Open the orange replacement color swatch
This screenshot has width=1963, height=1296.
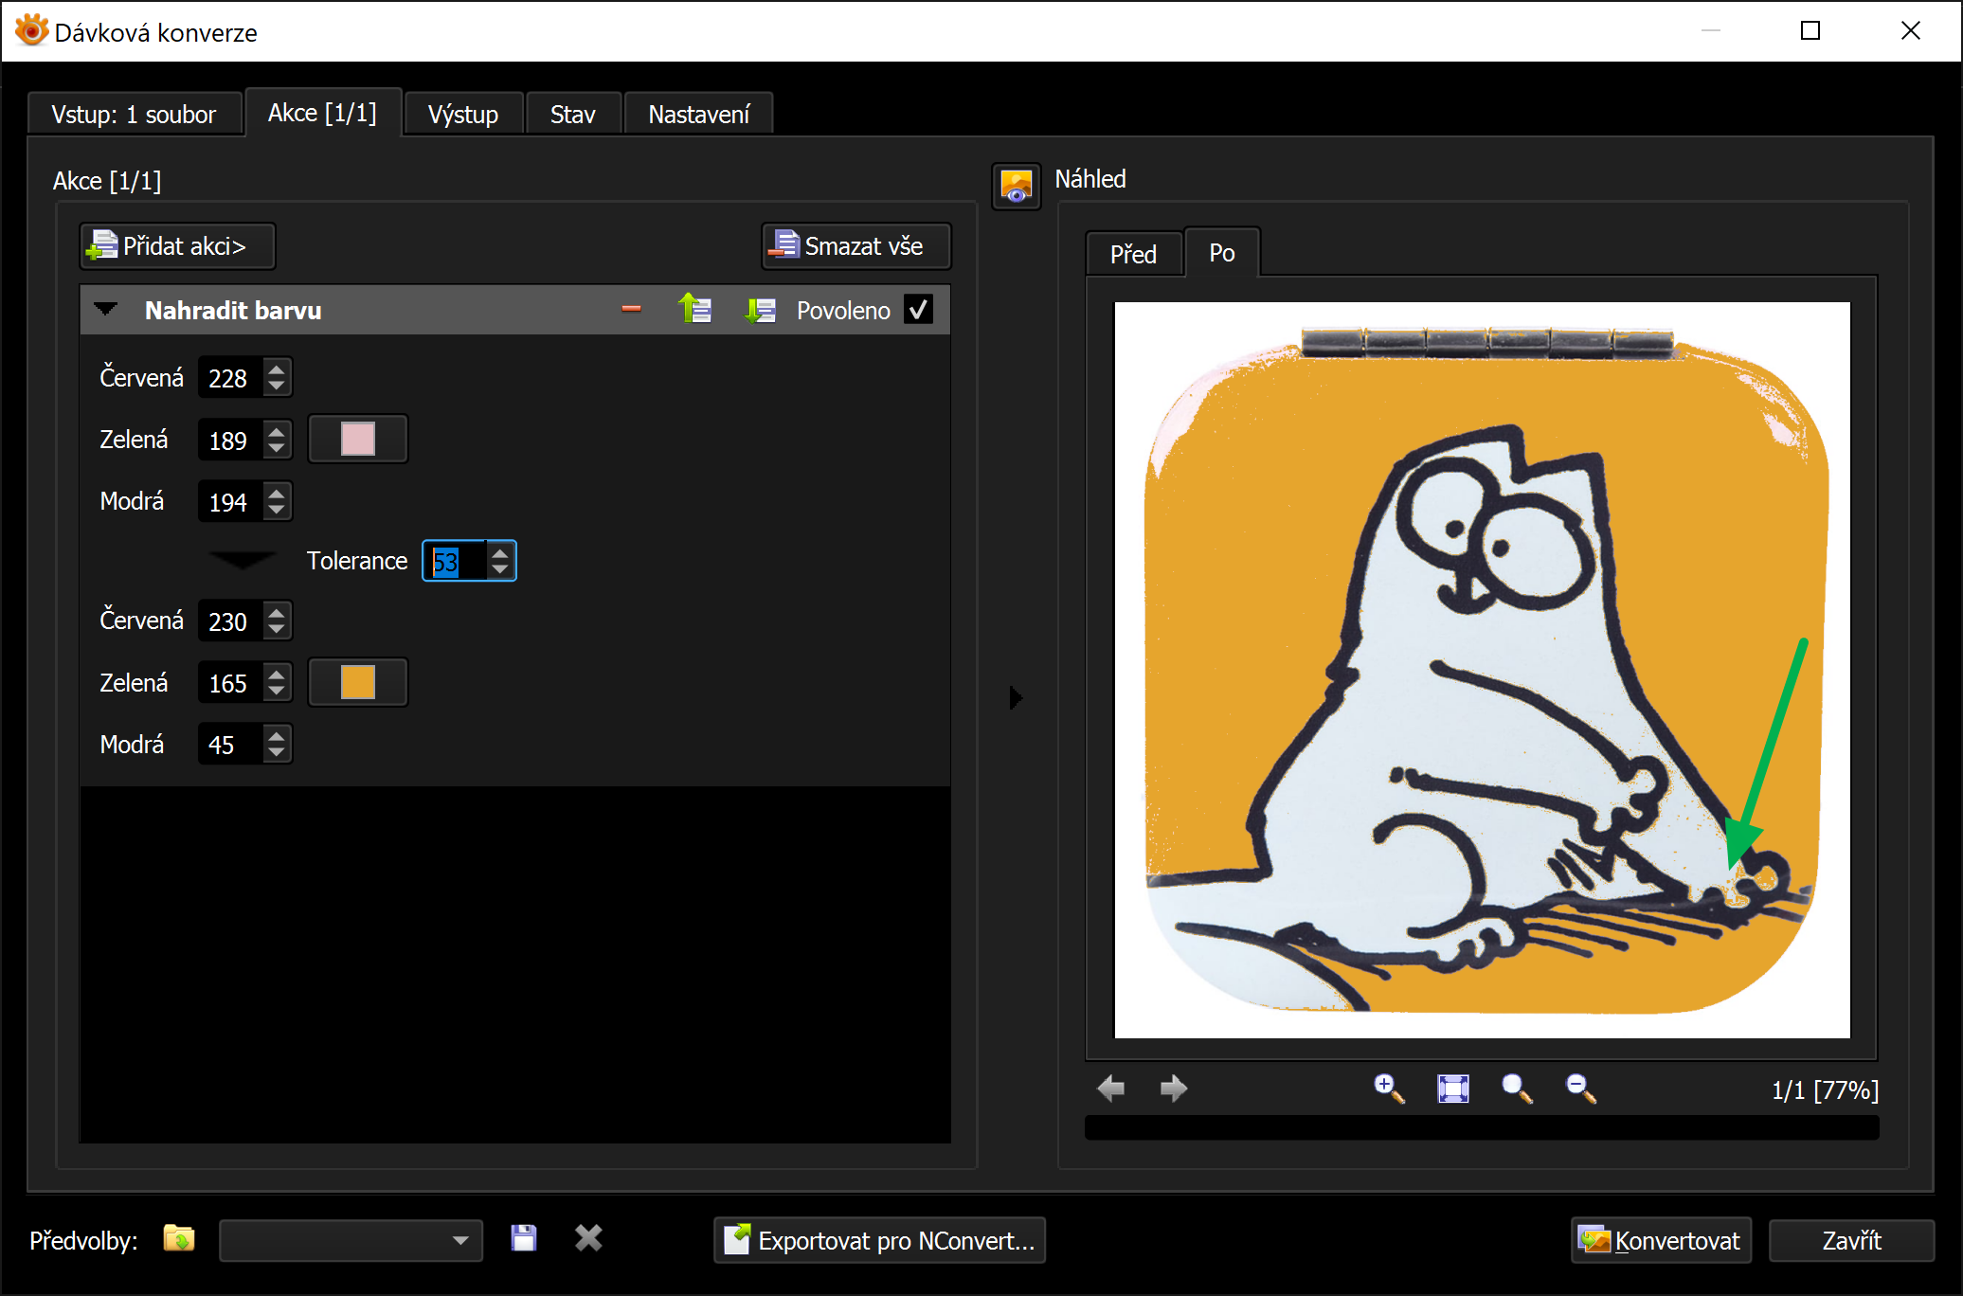point(358,682)
